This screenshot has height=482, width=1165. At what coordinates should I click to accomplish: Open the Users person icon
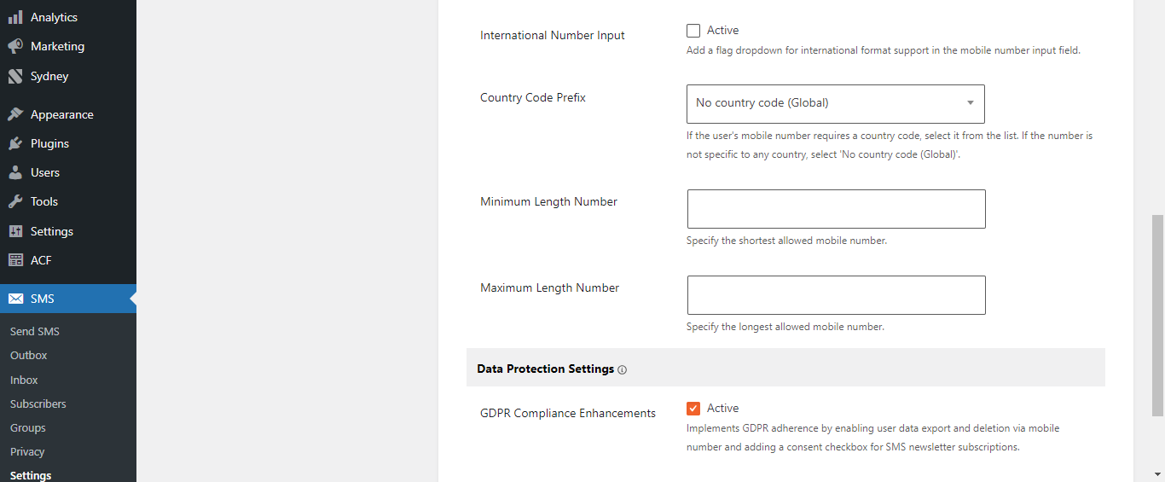point(15,172)
